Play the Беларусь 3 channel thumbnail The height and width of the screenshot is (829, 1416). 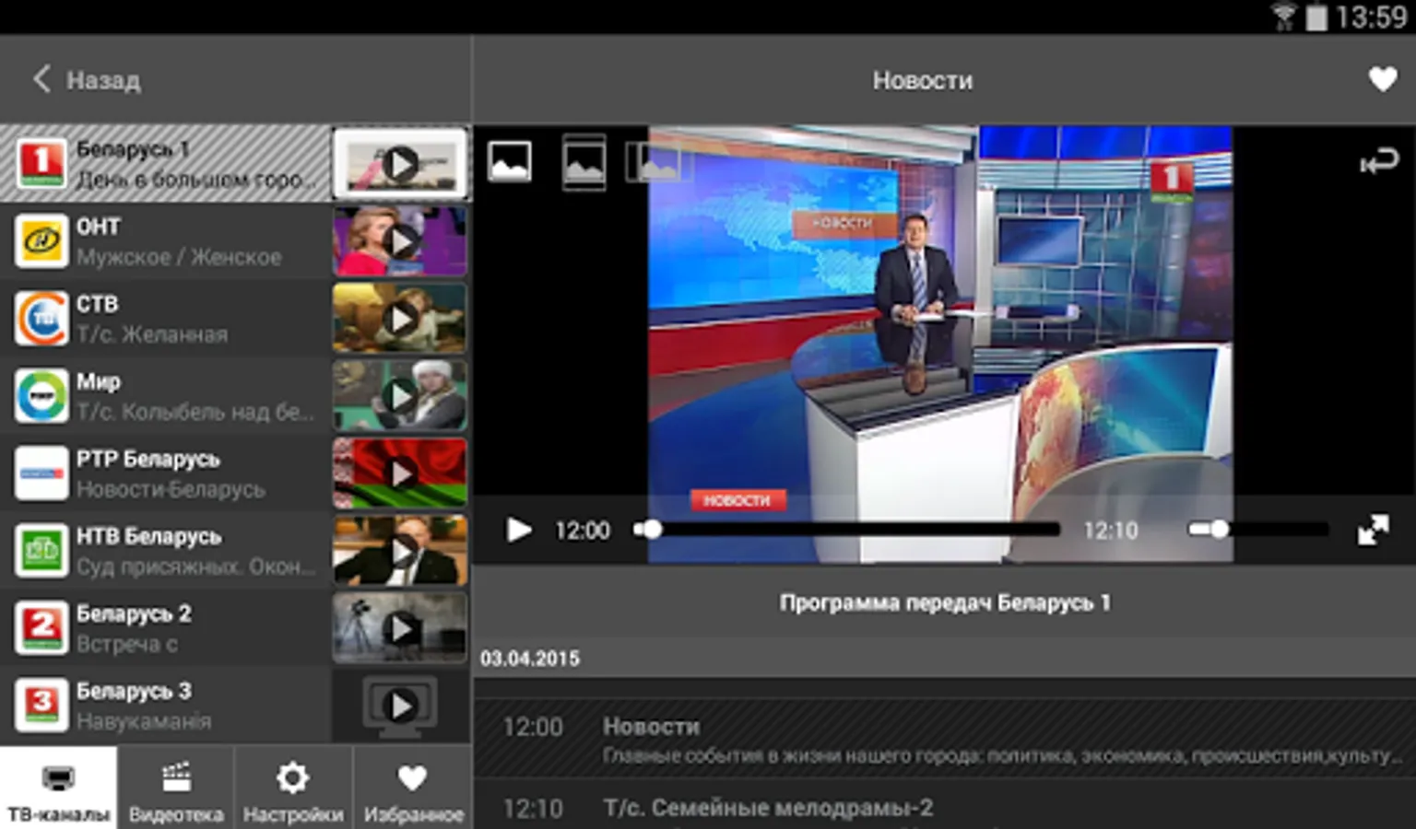[399, 706]
